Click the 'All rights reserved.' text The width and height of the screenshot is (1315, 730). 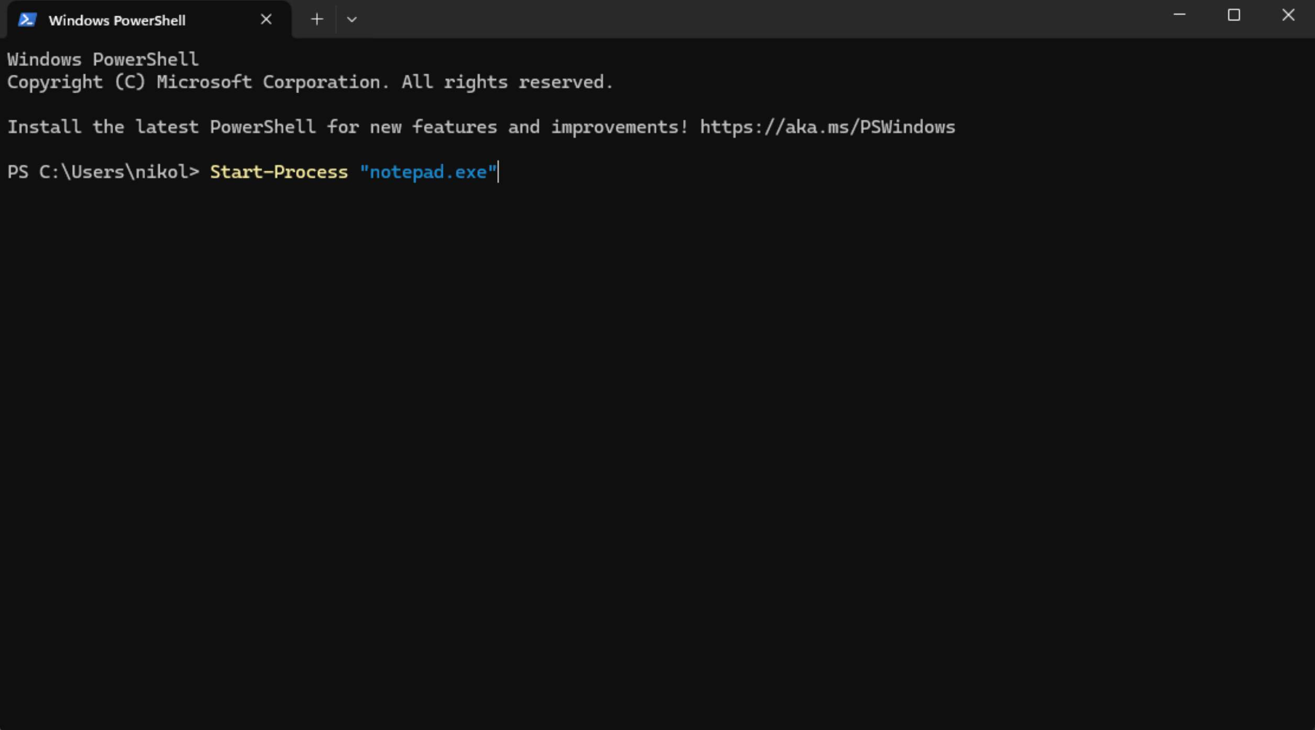(507, 82)
